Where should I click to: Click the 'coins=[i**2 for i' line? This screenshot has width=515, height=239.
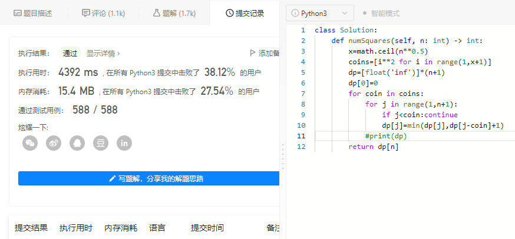point(420,62)
